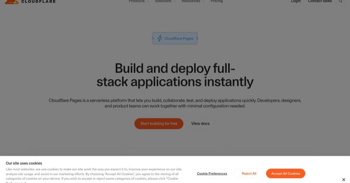Expand the Resources menu
Screen dimensions: 350x183
coord(193,1)
